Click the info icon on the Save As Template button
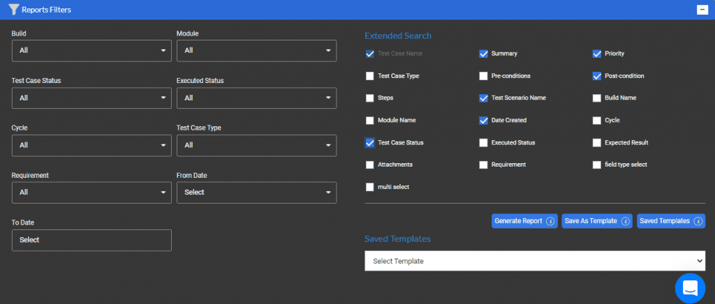 point(625,221)
